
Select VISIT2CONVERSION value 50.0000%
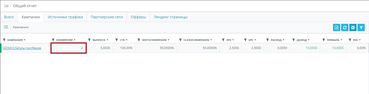point(167,48)
